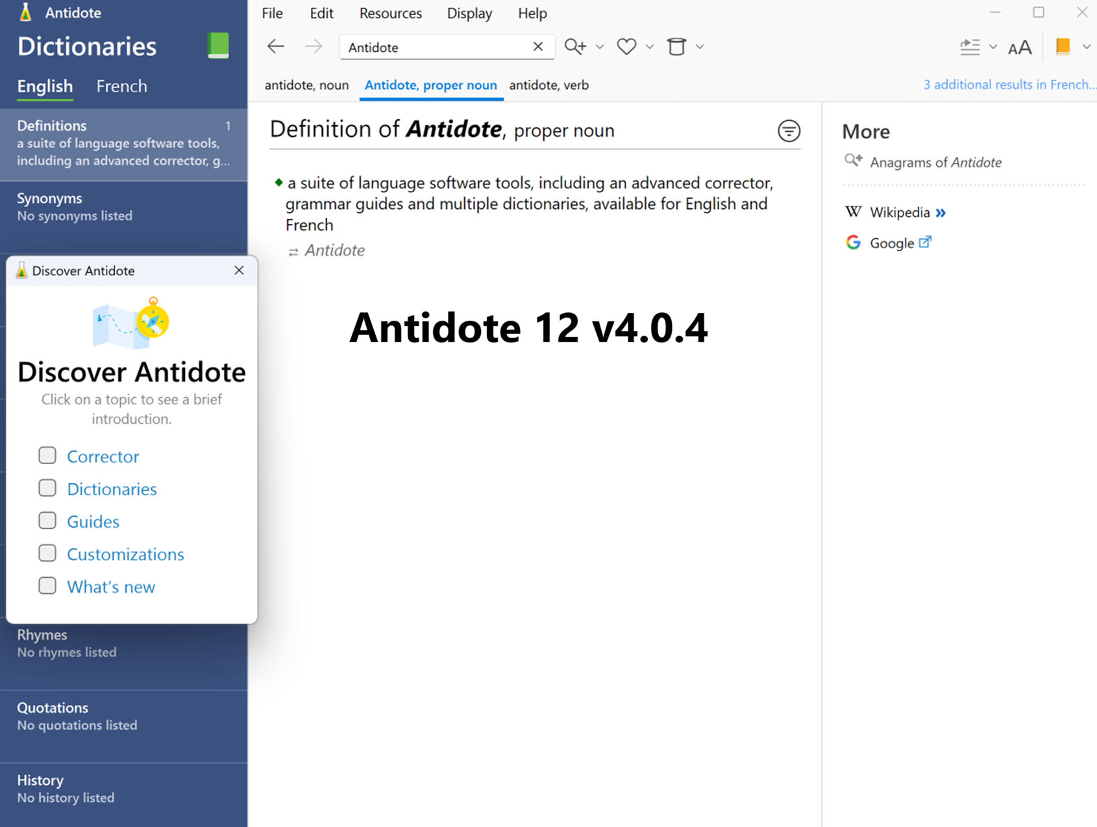
Task: Expand the favourites heart dropdown arrow
Action: (x=650, y=47)
